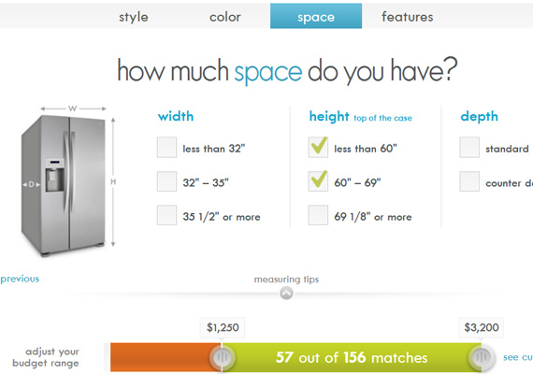The width and height of the screenshot is (533, 374).
Task: Grab the $1,250 minimum budget slider handle
Action: click(223, 357)
